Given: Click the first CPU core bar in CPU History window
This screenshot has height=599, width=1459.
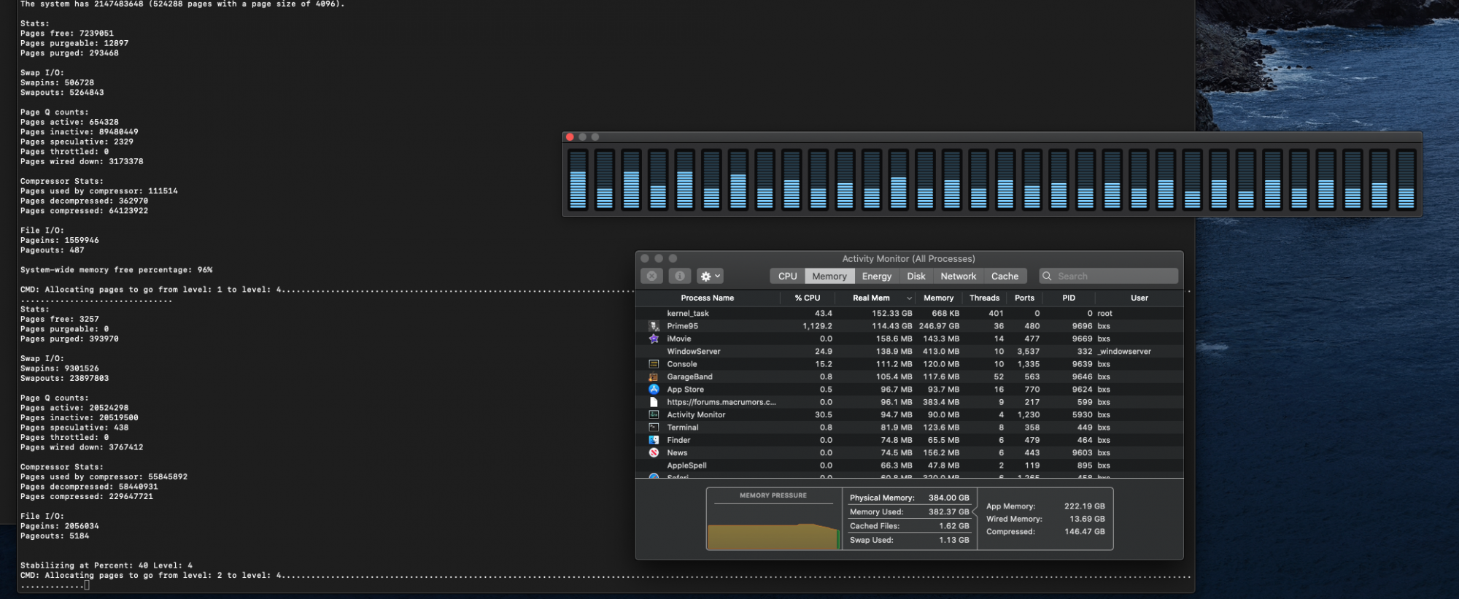Looking at the screenshot, I should (x=578, y=179).
